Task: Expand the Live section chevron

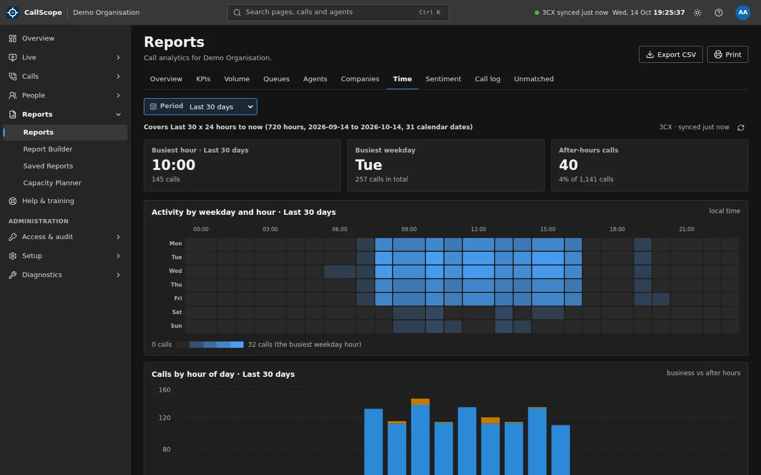Action: [118, 58]
